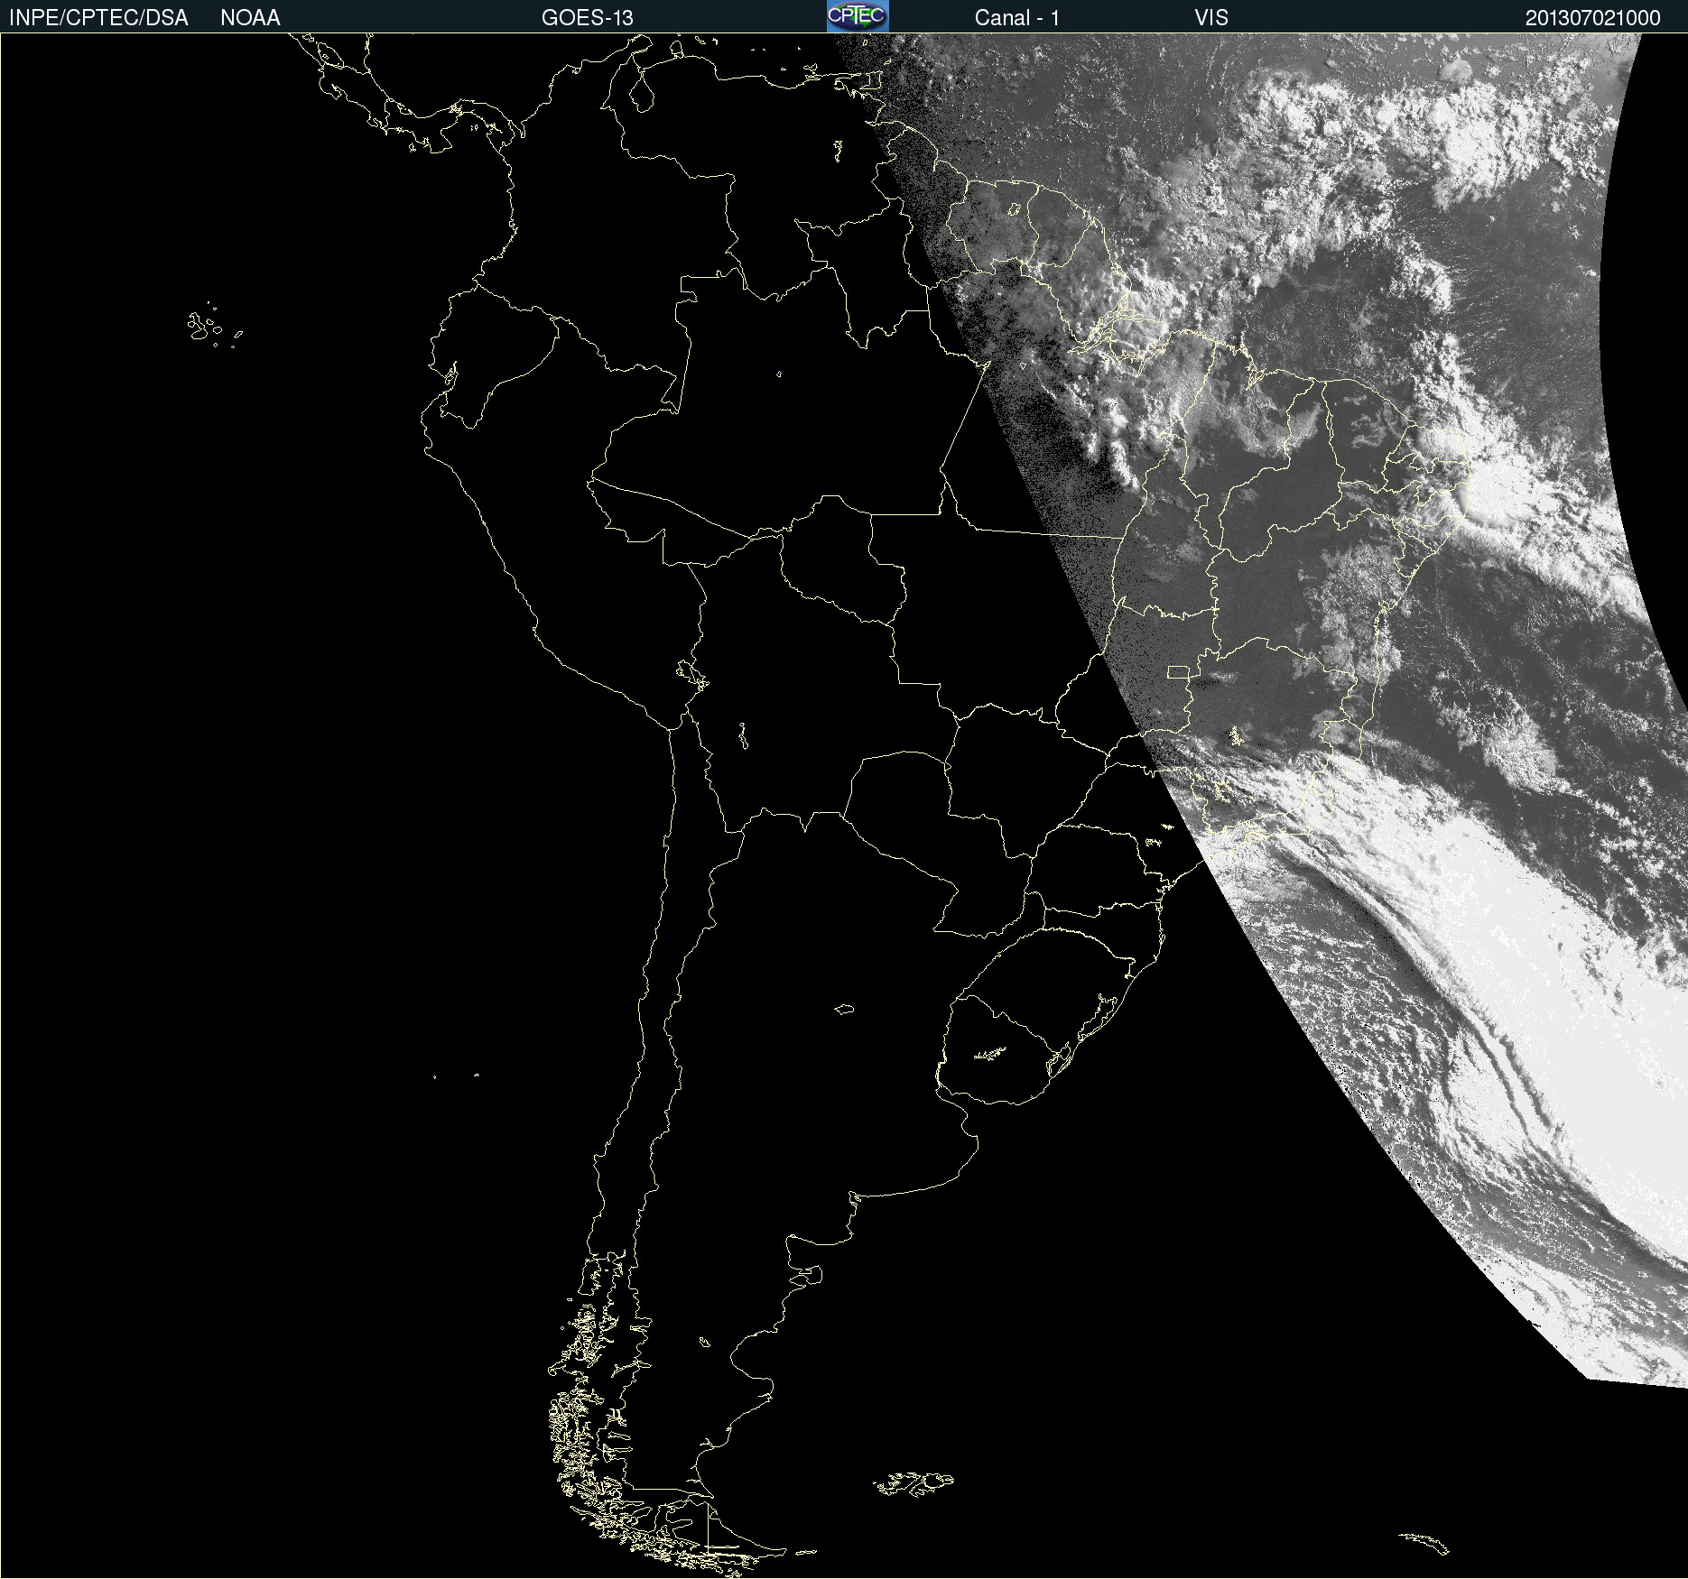Click the "VIS" channel label
1688x1579 pixels.
1211,18
